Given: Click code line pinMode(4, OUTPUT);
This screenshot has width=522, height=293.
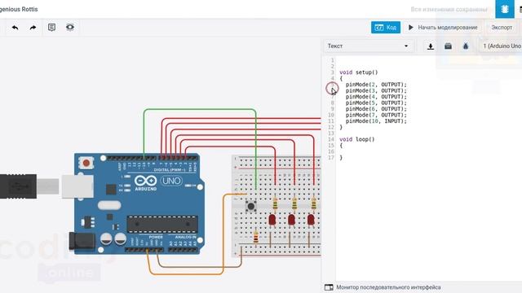Looking at the screenshot, I should pyautogui.click(x=376, y=97).
